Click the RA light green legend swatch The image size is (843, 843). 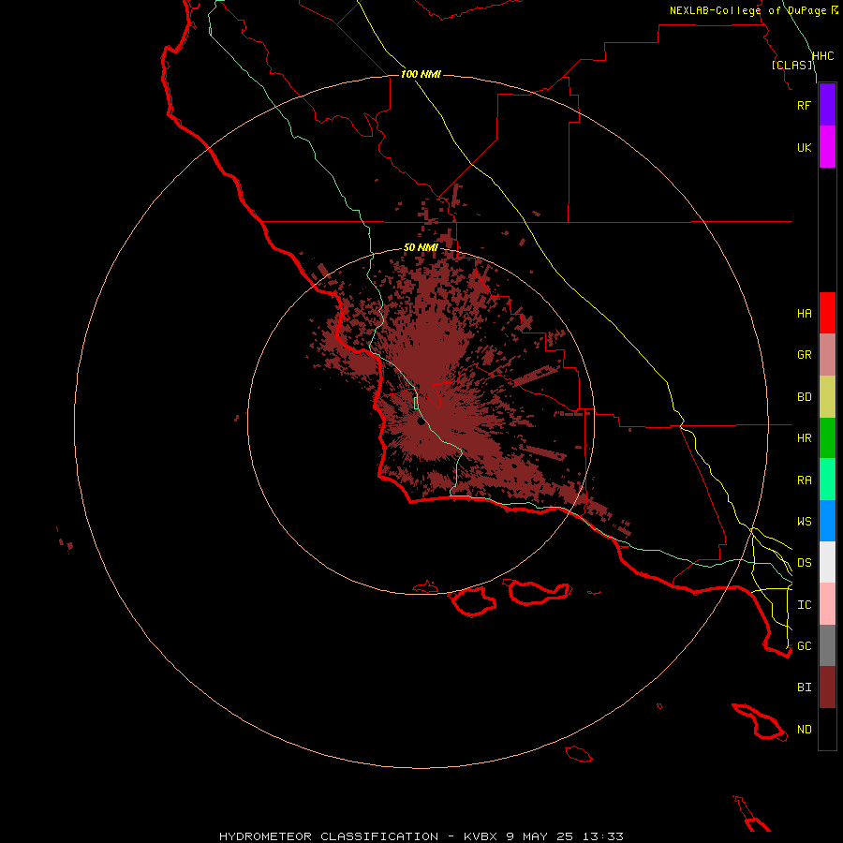[827, 479]
